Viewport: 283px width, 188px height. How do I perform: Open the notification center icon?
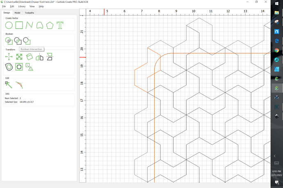pyautogui.click(x=277, y=182)
